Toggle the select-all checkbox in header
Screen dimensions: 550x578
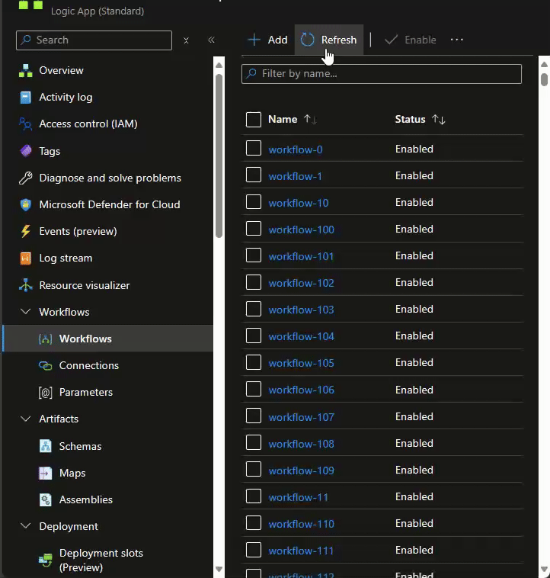tap(254, 120)
